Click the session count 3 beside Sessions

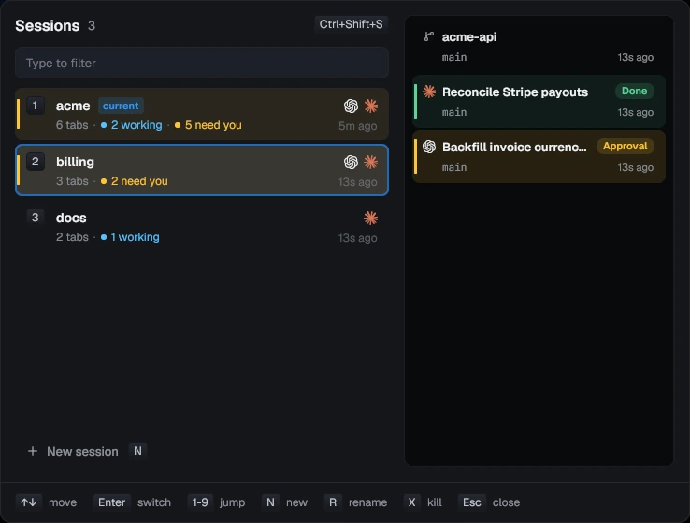click(92, 26)
